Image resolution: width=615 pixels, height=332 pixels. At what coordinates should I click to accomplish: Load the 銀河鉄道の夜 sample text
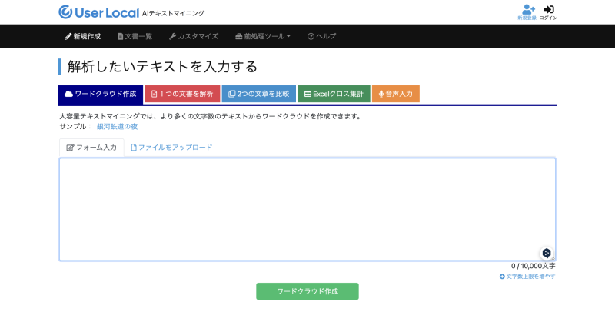(117, 126)
